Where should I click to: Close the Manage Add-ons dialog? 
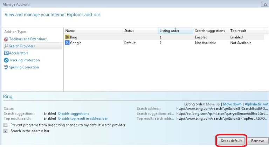265,4
